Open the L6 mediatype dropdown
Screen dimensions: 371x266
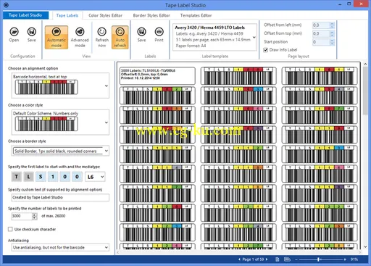point(95,177)
